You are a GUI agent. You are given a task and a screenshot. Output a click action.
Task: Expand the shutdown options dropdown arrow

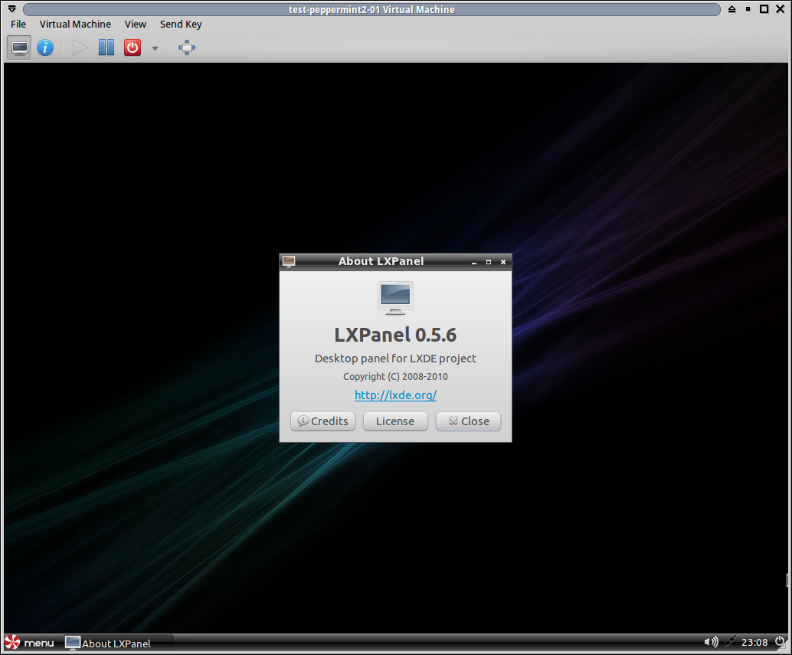tap(155, 48)
